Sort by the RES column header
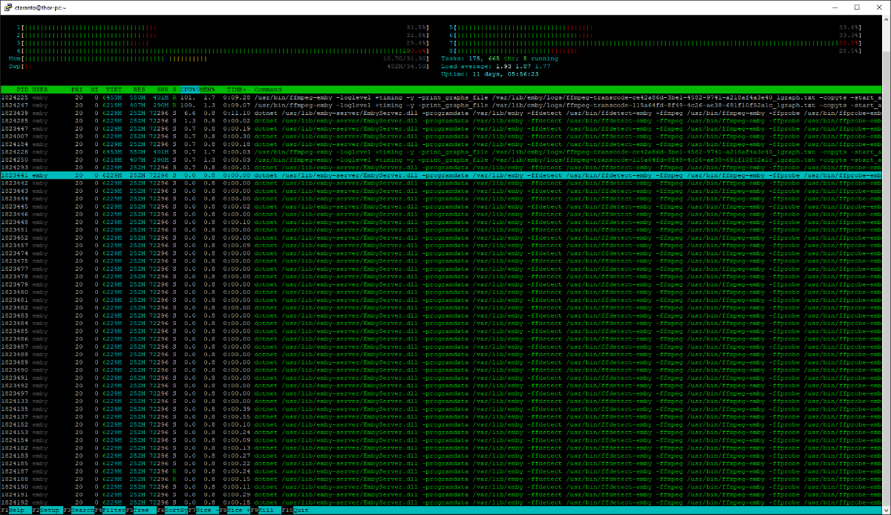 139,89
